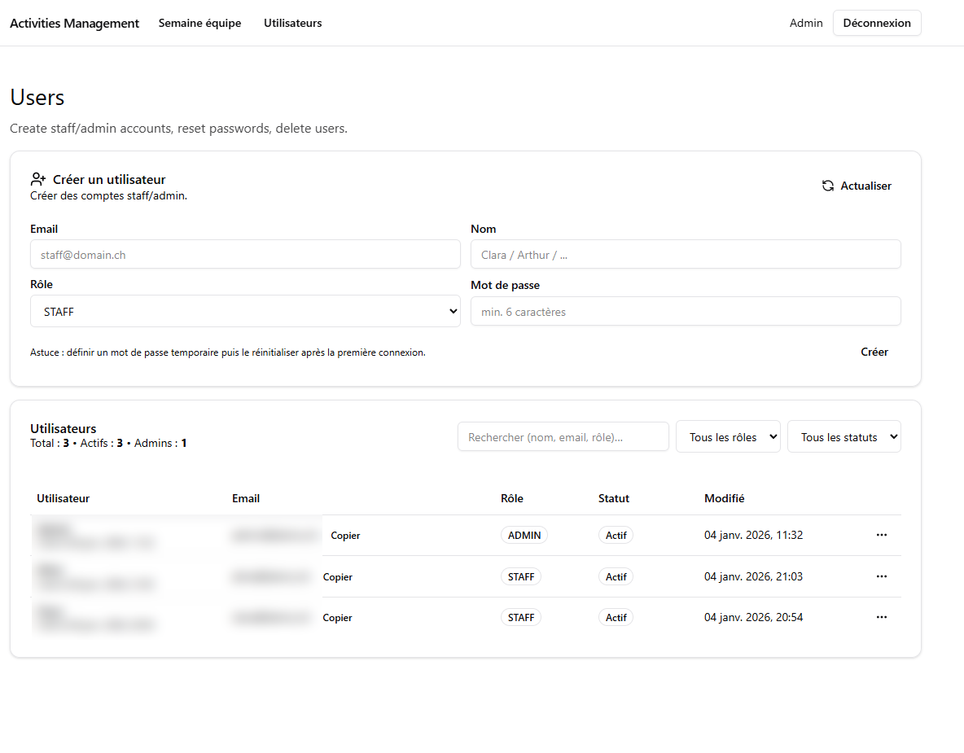The width and height of the screenshot is (964, 753).
Task: Click the Rechercher user search box
Action: point(563,436)
